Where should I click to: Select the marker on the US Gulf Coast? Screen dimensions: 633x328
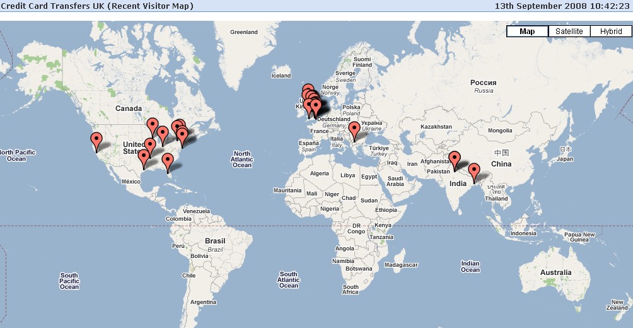tap(144, 157)
